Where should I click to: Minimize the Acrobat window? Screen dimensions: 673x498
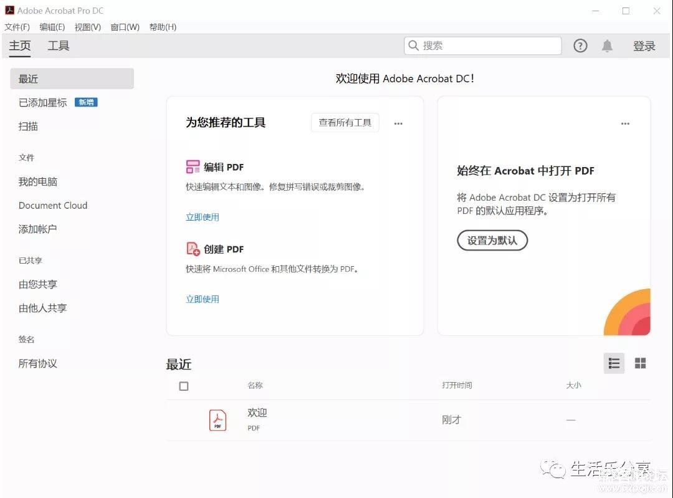point(595,11)
